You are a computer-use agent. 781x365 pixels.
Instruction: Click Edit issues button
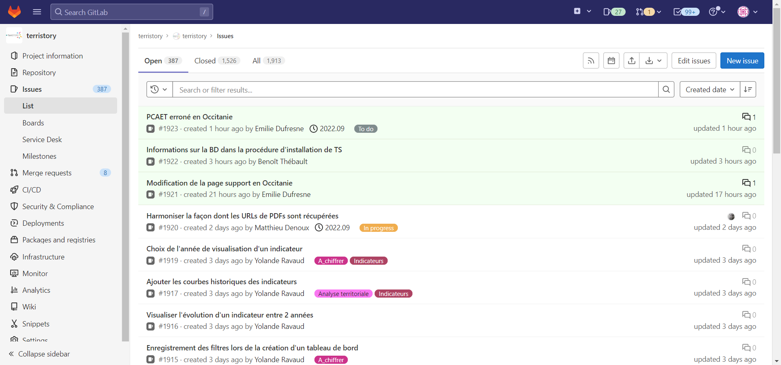click(x=694, y=60)
